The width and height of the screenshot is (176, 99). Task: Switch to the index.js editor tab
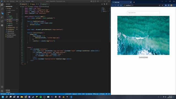coord(23,4)
